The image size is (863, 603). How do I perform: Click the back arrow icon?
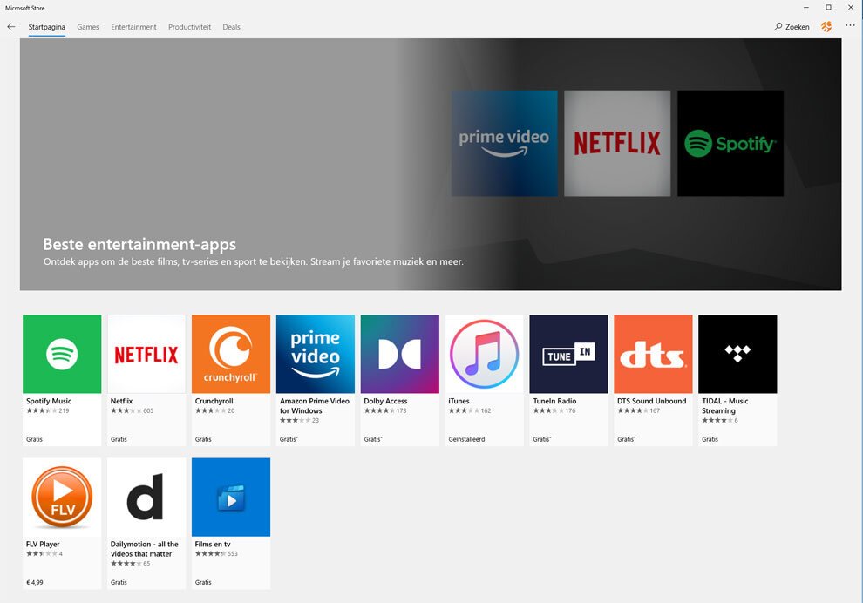tap(11, 26)
